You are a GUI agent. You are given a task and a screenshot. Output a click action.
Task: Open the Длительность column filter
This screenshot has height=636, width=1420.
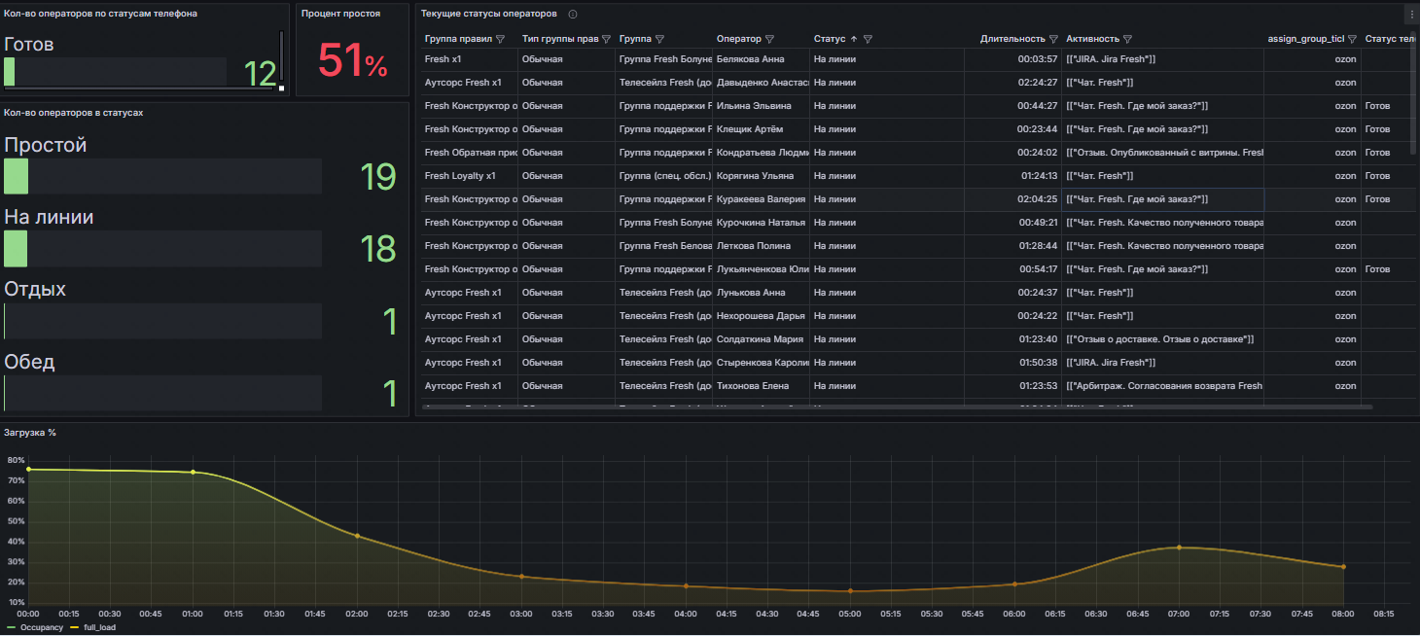1053,40
